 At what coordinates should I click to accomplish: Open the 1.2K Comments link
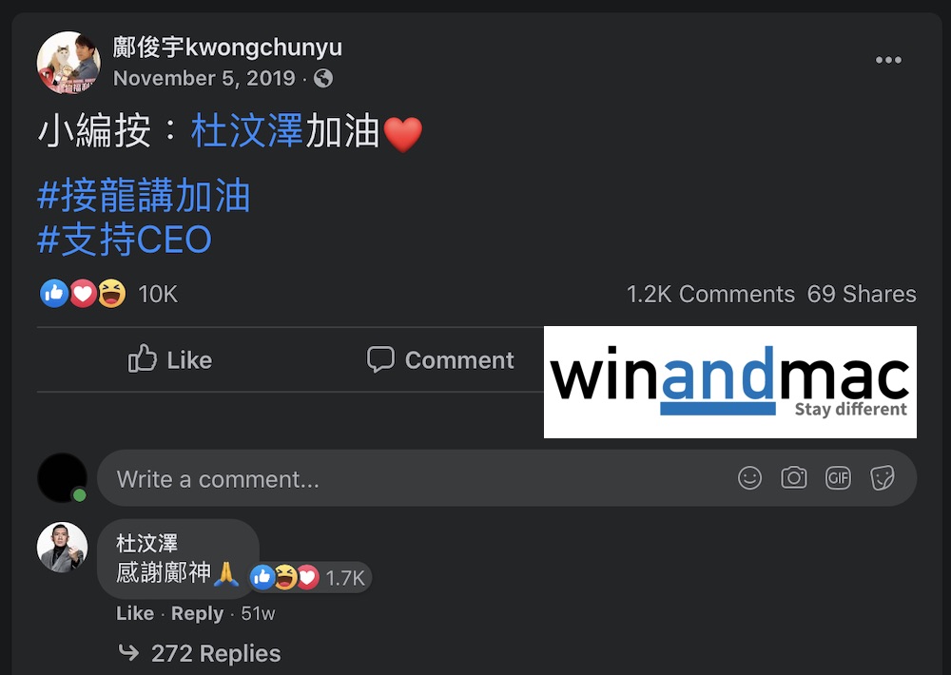[710, 294]
